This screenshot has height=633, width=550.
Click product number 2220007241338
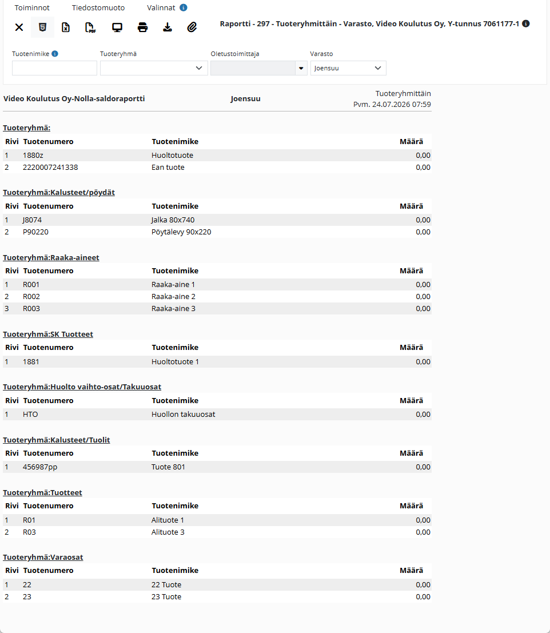click(x=50, y=168)
